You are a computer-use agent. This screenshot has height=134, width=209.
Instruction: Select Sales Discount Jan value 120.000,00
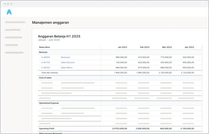(x=121, y=62)
